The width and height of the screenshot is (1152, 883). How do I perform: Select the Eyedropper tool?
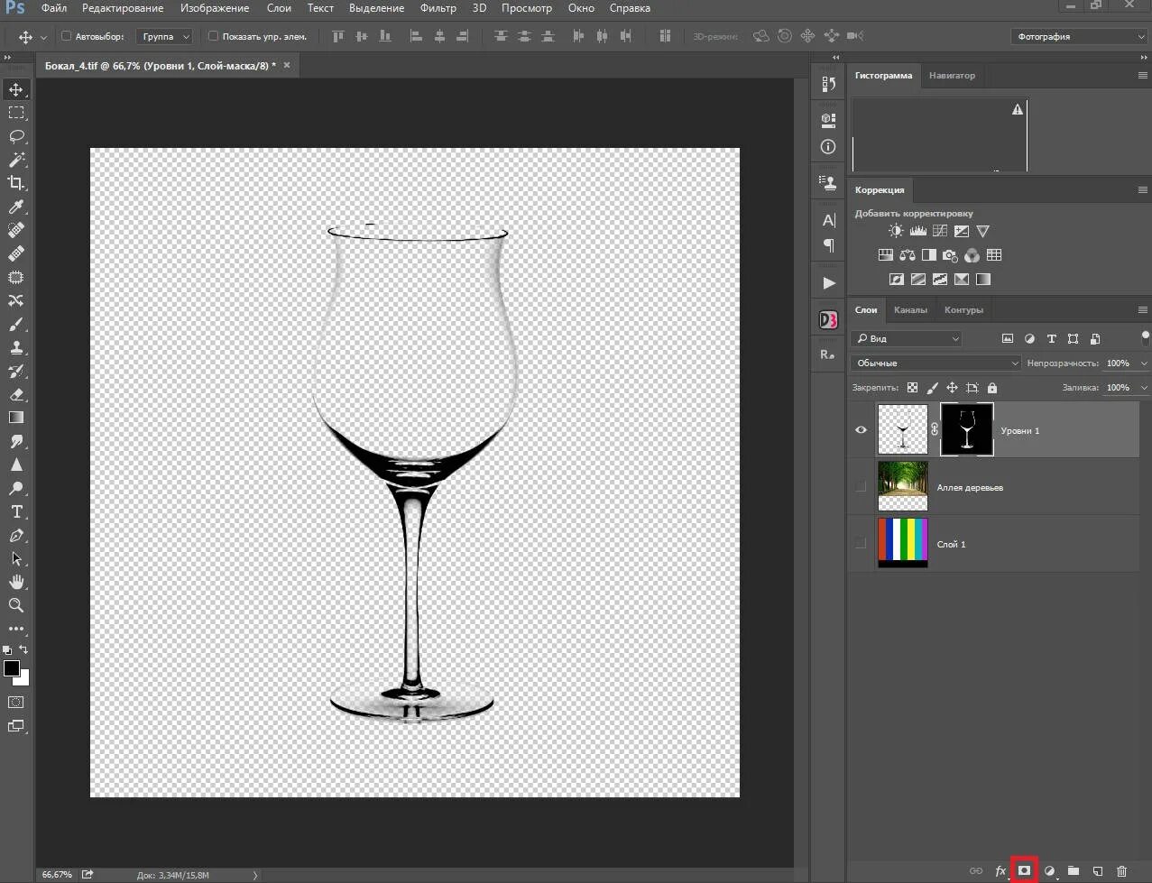click(16, 207)
